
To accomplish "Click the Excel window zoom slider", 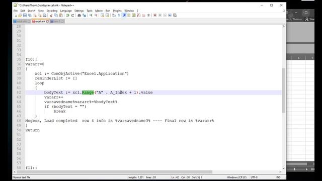I will pos(294,169).
